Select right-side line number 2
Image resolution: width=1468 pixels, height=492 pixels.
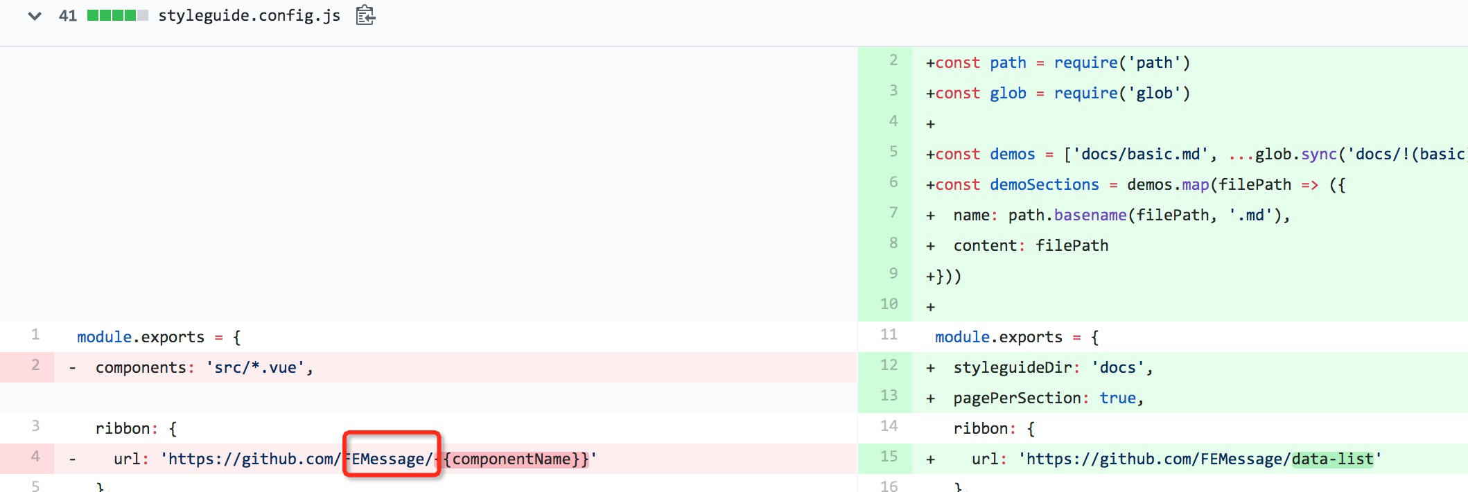coord(893,60)
